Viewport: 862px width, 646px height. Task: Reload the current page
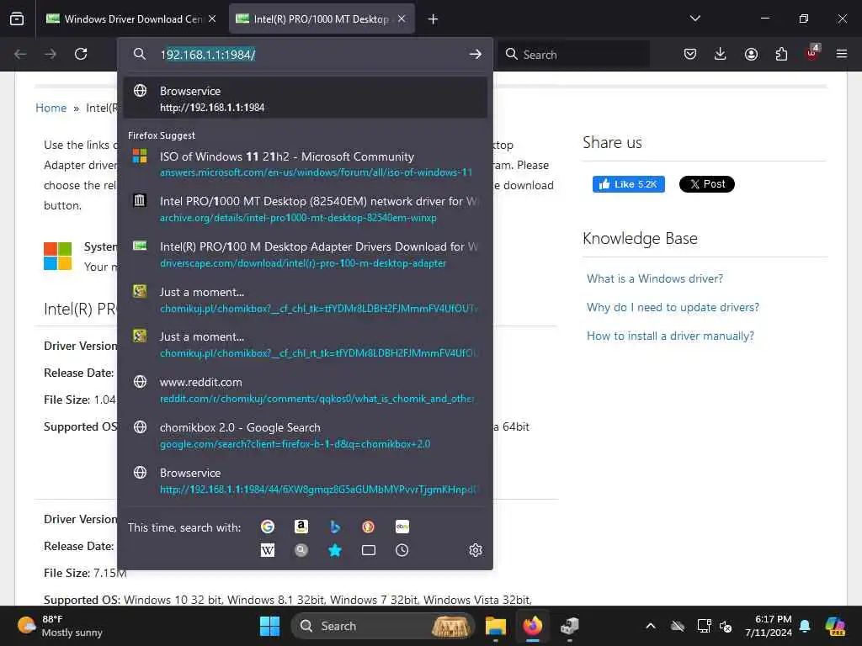[x=81, y=54]
